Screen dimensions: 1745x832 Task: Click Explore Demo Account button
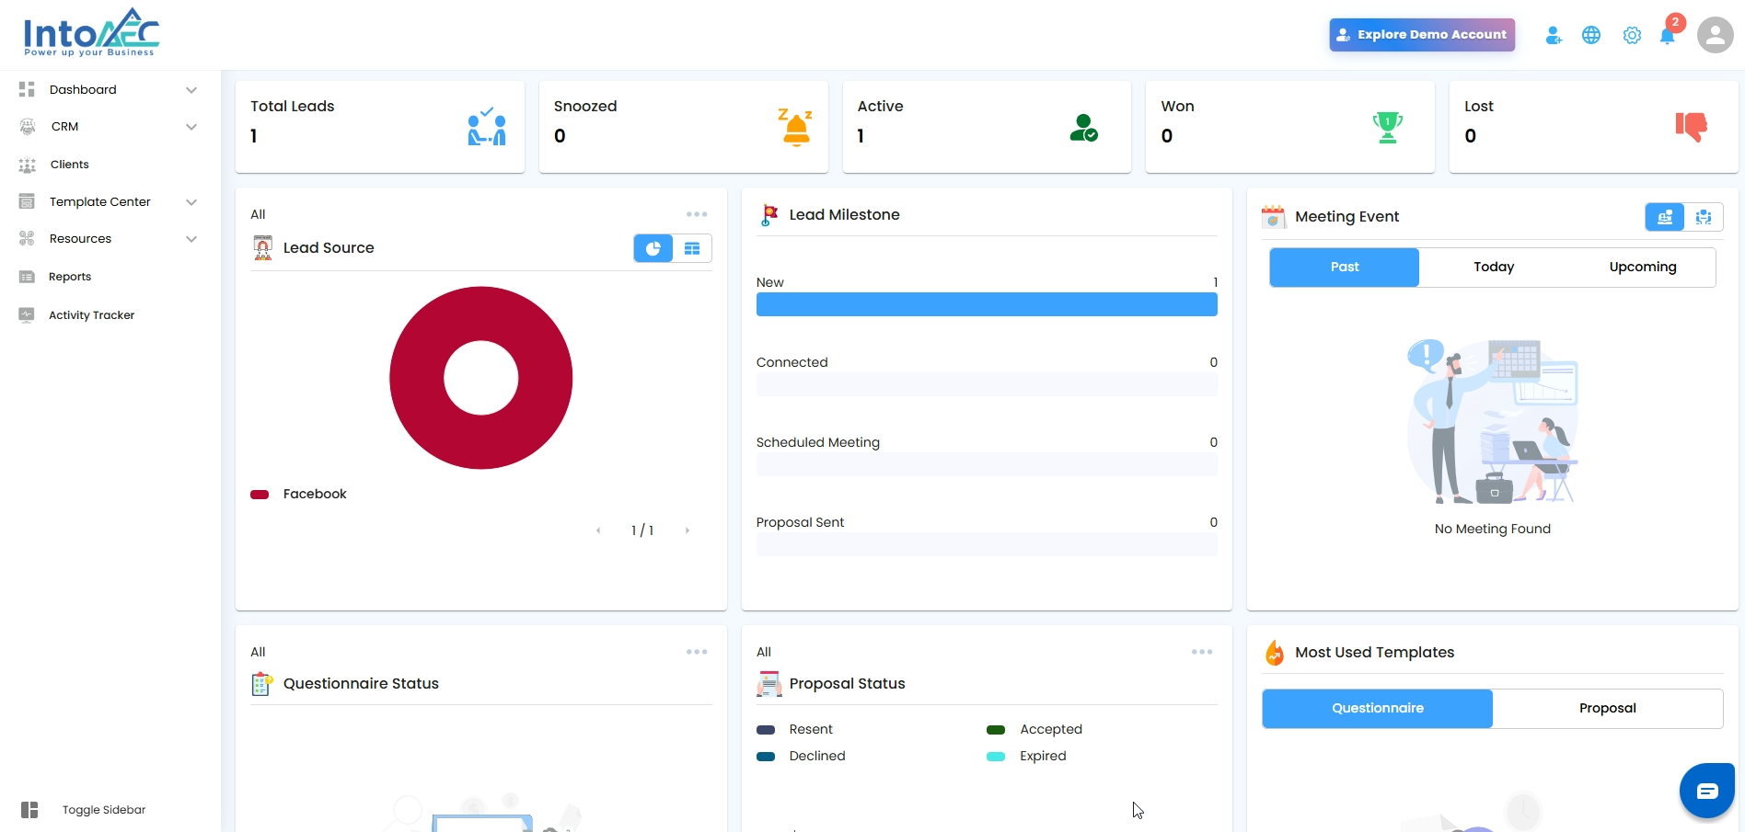point(1422,35)
